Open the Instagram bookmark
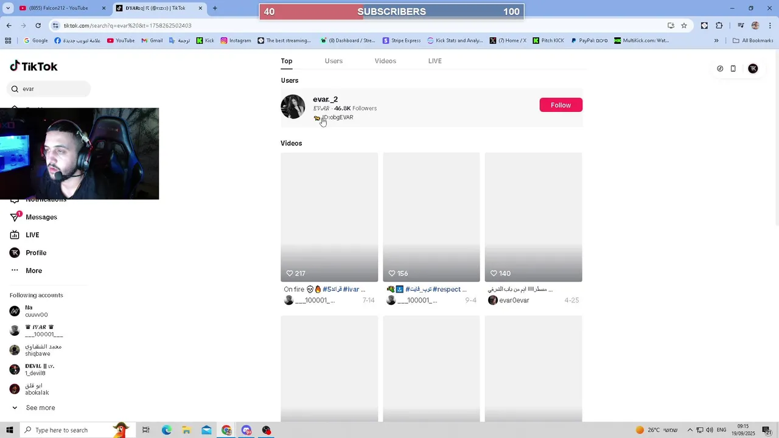 coord(236,41)
